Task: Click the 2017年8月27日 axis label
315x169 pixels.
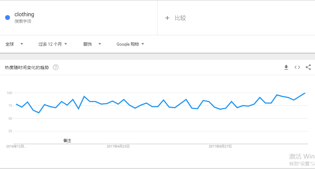Action: point(220,146)
